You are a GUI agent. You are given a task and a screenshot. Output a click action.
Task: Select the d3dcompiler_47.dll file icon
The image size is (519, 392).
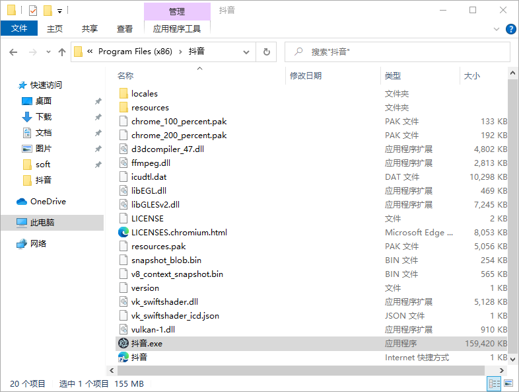point(123,149)
